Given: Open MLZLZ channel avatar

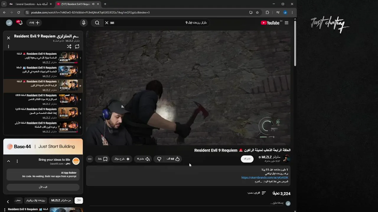Looking at the screenshot, I should coord(286,159).
